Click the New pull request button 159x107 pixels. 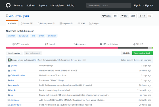pyautogui.click(x=33, y=53)
